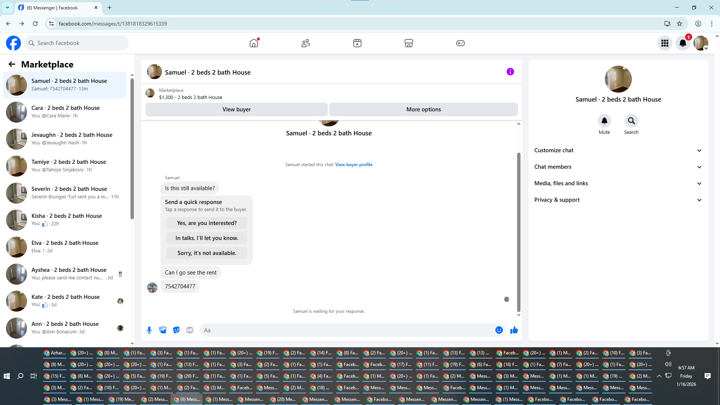Search in conversation magnifier icon
Viewport: 720px width, 405px height.
point(631,121)
